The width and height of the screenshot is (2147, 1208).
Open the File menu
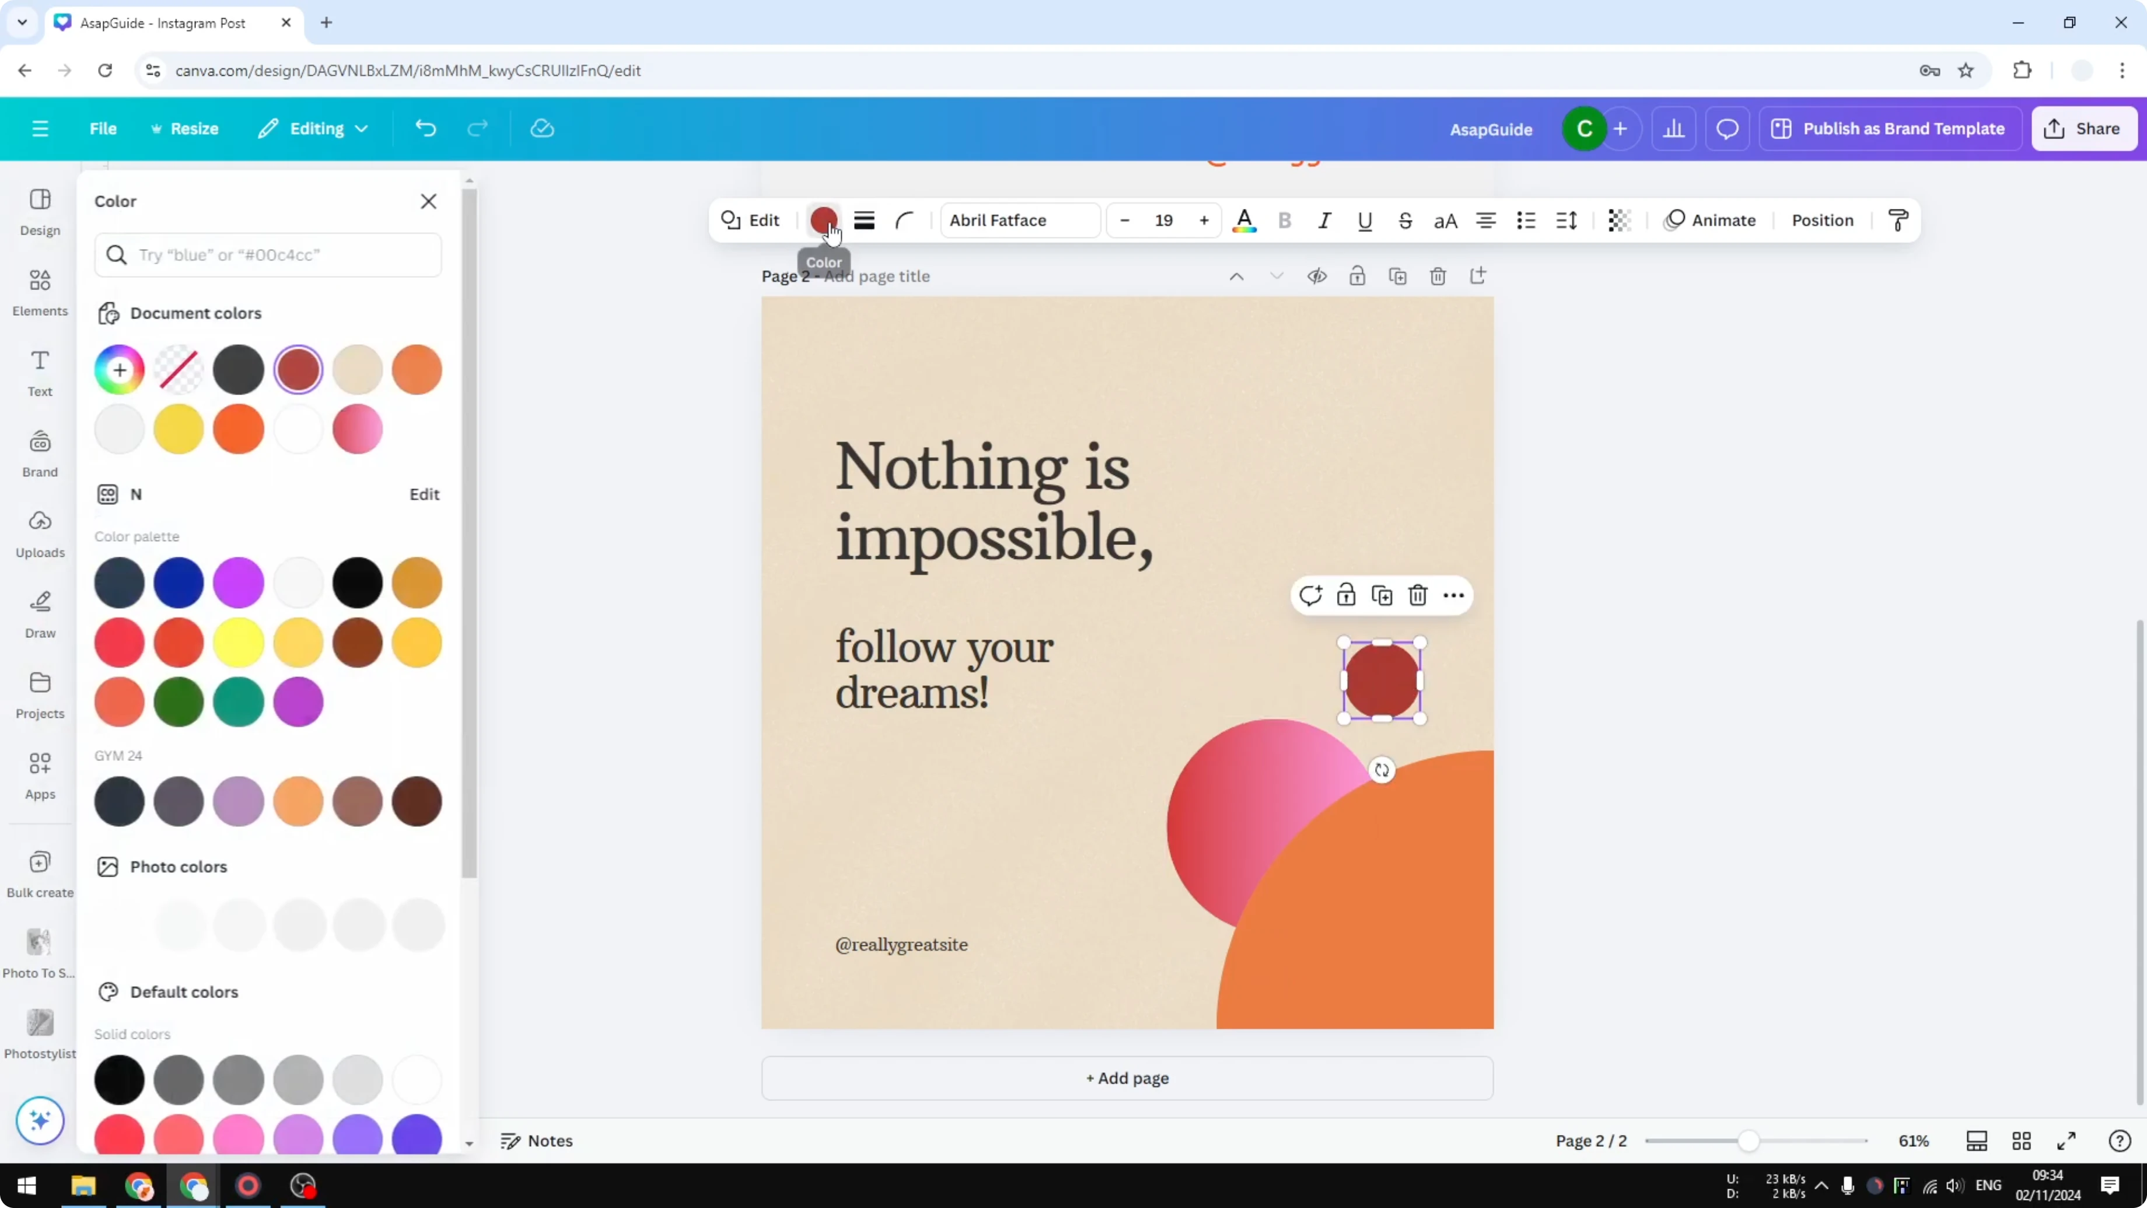[x=103, y=128]
